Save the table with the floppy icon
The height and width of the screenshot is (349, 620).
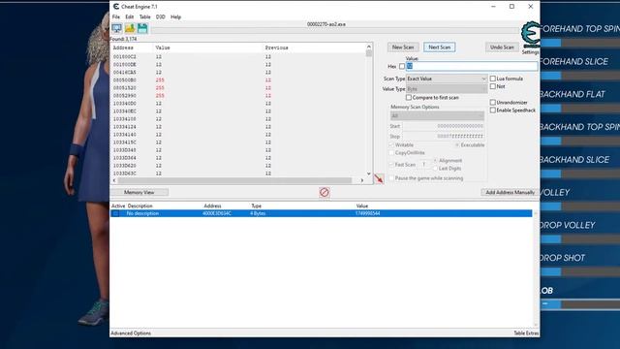point(142,28)
